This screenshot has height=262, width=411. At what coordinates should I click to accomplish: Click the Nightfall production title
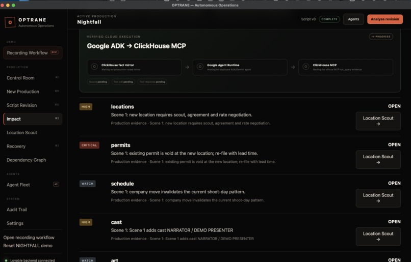click(89, 22)
